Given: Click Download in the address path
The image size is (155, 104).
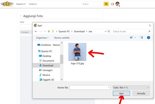Looking at the screenshot, I should point(79,31).
